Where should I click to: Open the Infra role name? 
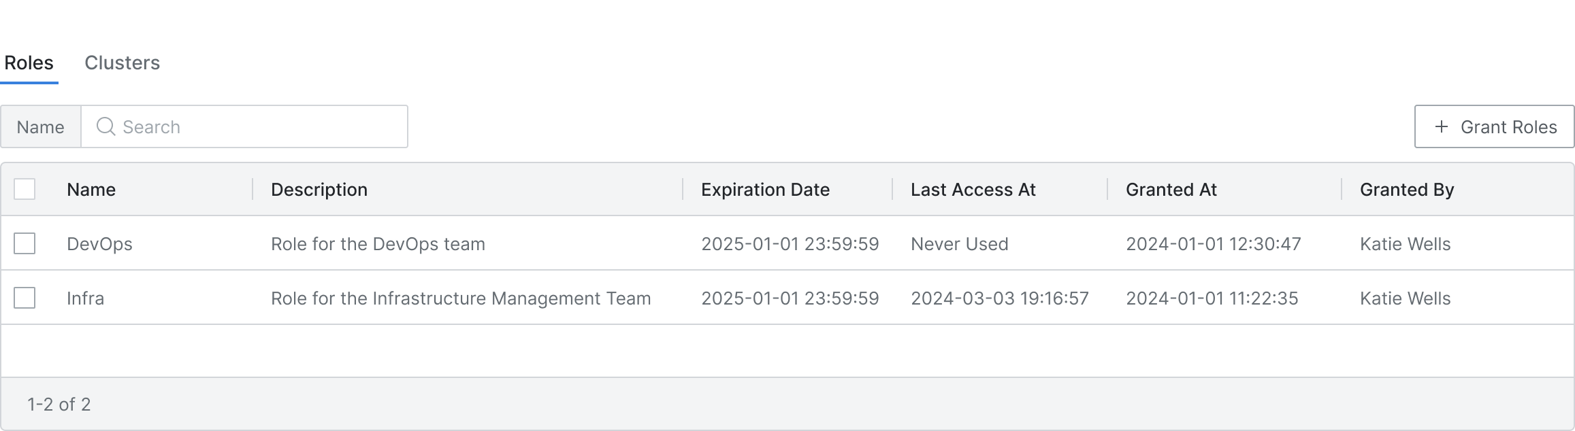pyautogui.click(x=85, y=298)
